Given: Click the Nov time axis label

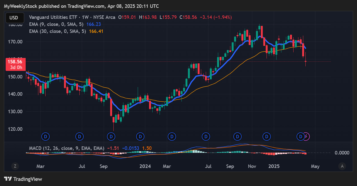Looking at the screenshot, I should coord(252,166).
